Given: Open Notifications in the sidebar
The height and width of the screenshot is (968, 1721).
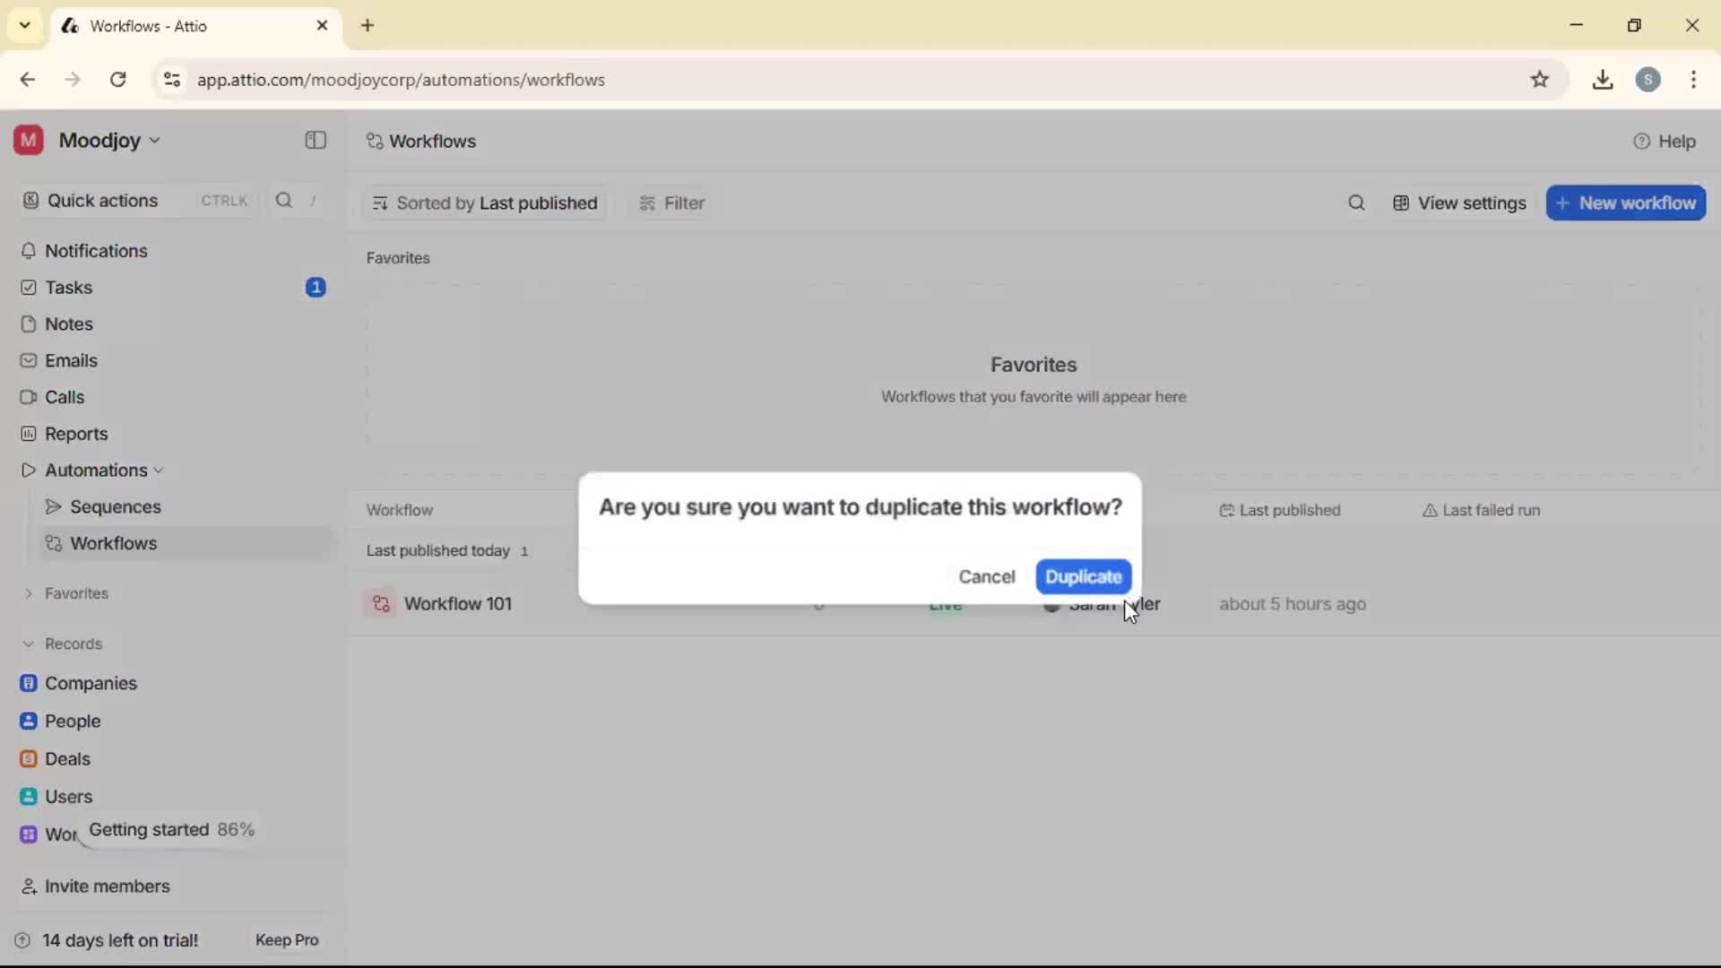Looking at the screenshot, I should pos(97,251).
